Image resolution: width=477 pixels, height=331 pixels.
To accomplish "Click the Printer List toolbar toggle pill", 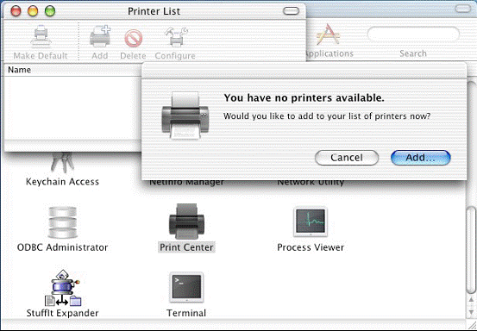I will [x=292, y=11].
